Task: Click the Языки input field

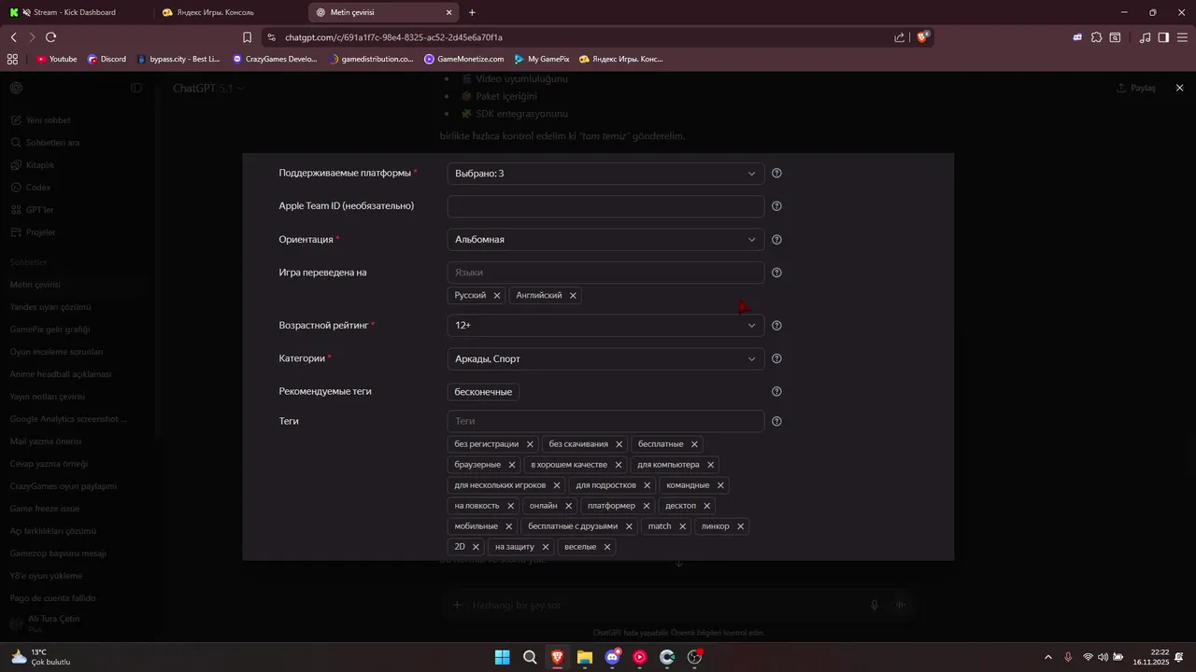Action: coord(605,273)
